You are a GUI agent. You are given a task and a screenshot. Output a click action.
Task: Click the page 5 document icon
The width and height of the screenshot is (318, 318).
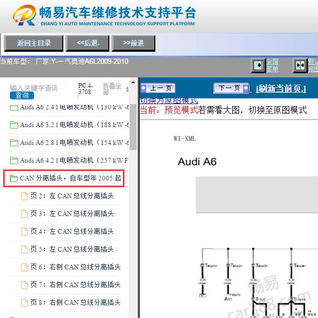click(25, 249)
